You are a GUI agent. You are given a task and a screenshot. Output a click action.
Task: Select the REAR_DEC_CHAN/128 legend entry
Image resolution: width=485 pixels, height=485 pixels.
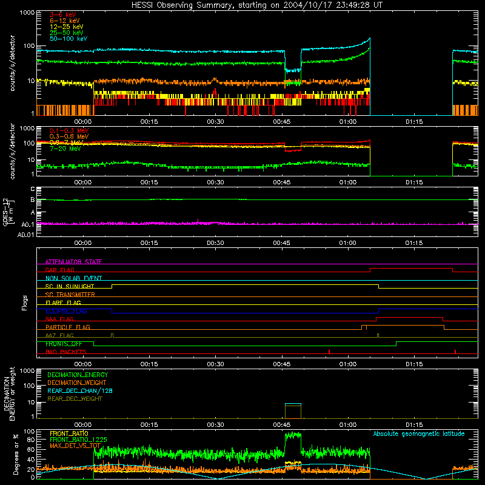[x=80, y=390]
